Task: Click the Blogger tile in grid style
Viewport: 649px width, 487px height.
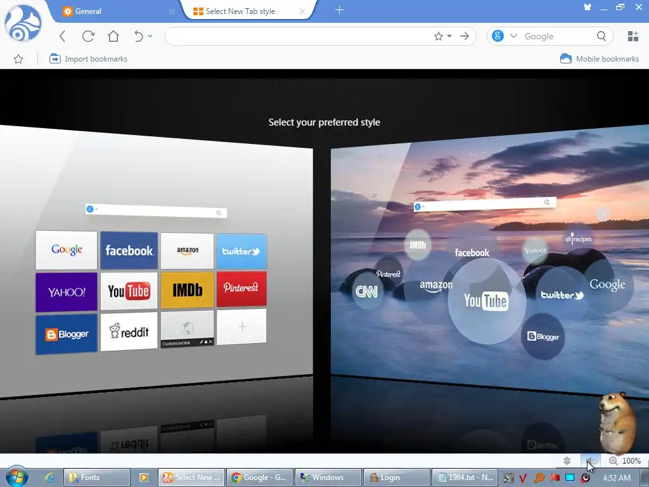Action: click(x=66, y=334)
